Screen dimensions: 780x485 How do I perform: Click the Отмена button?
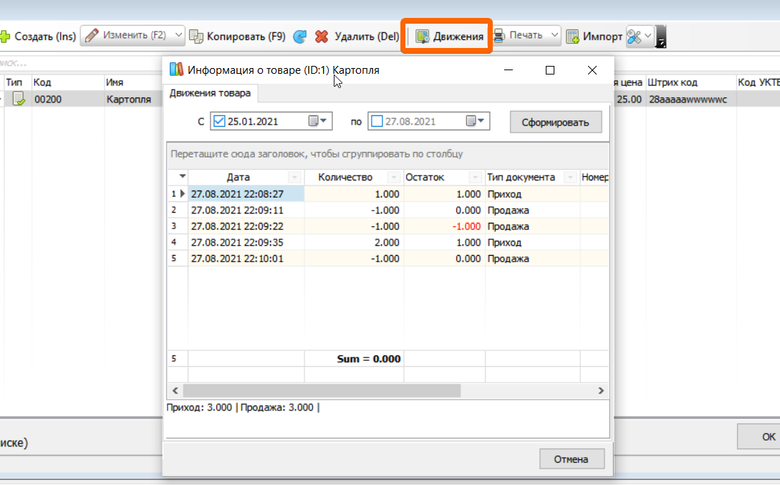point(572,459)
